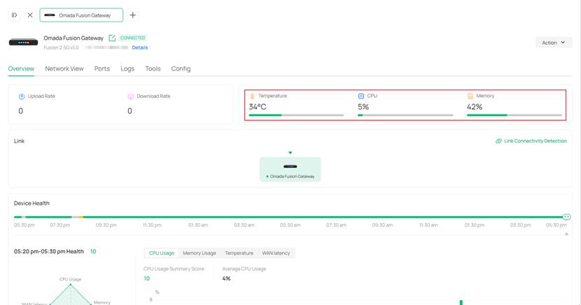Close the device panel with X icon

pyautogui.click(x=30, y=15)
